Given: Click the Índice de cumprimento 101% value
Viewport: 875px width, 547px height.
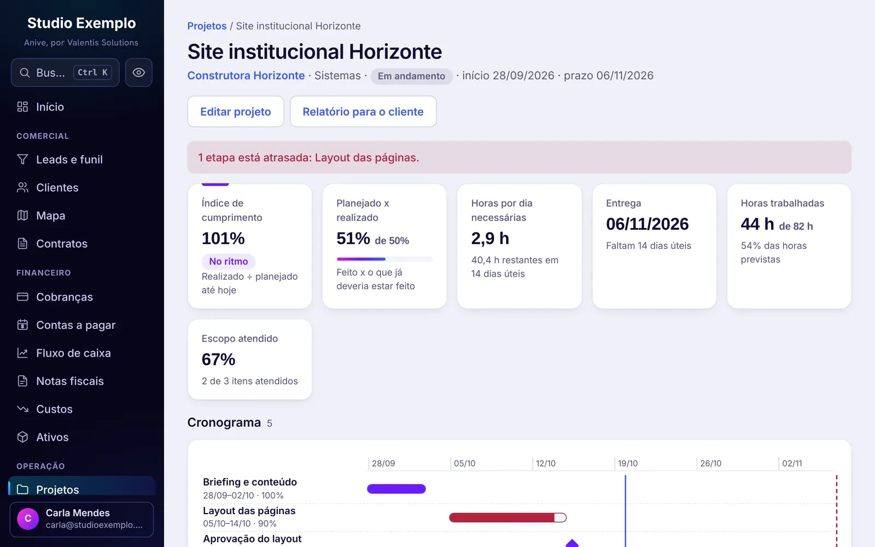Looking at the screenshot, I should tap(223, 238).
